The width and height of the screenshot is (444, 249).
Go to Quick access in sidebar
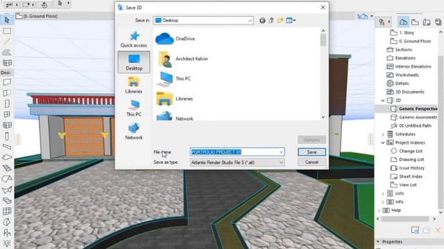pyautogui.click(x=134, y=39)
